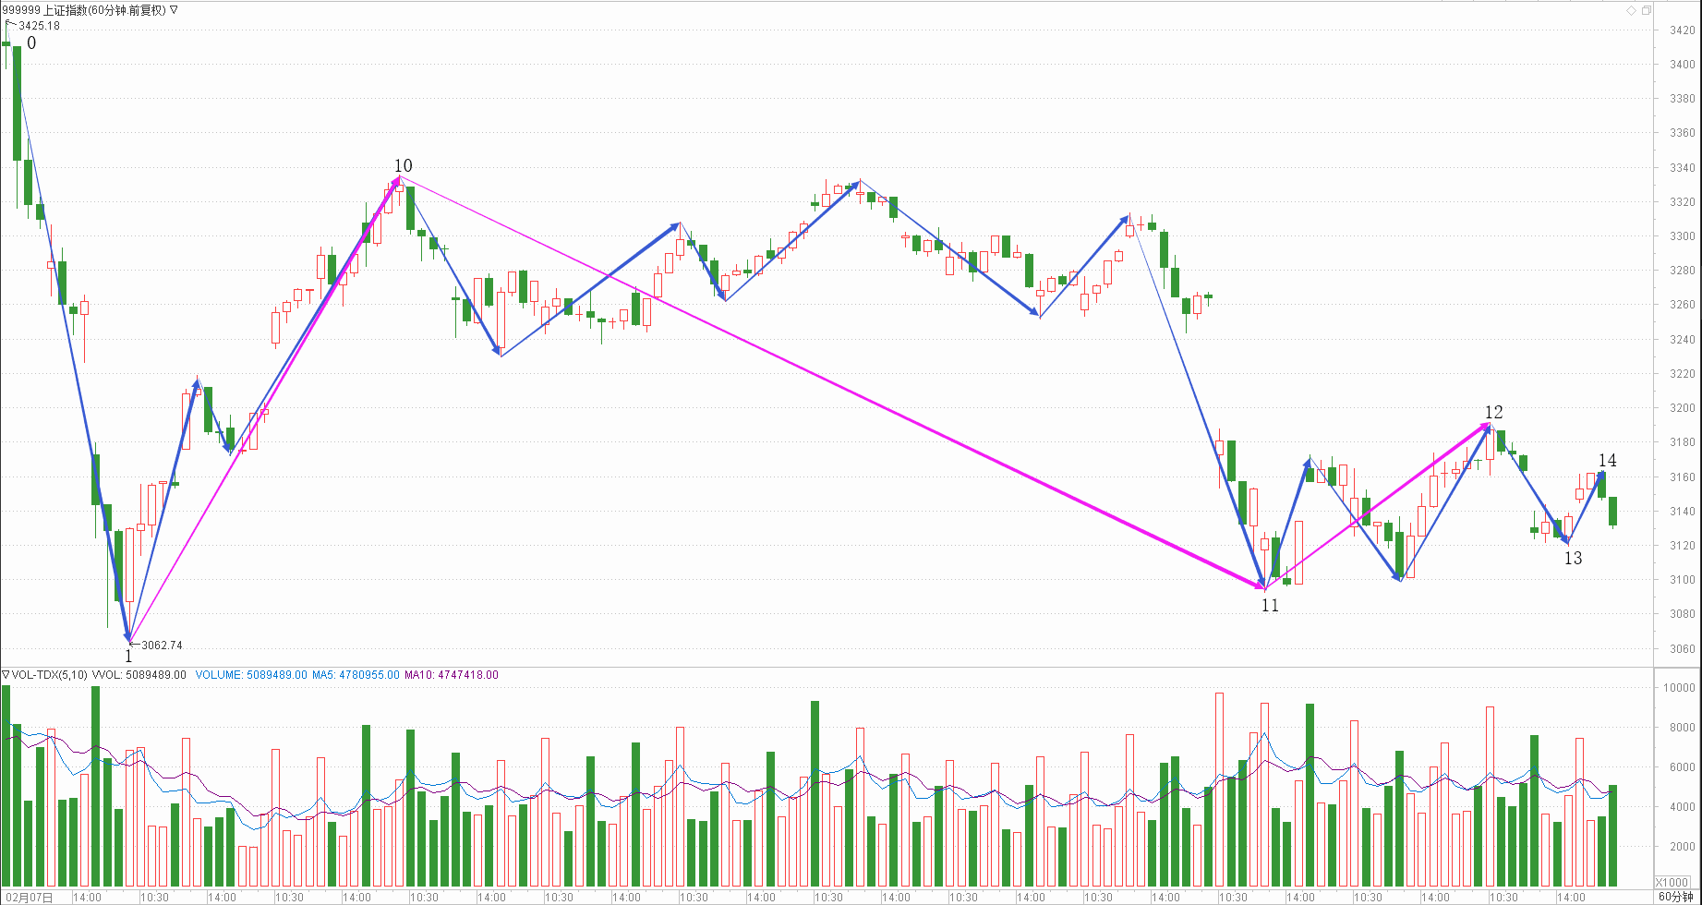This screenshot has width=1702, height=905.
Task: Click the 999999 上证指数 chart title
Action: (x=84, y=10)
